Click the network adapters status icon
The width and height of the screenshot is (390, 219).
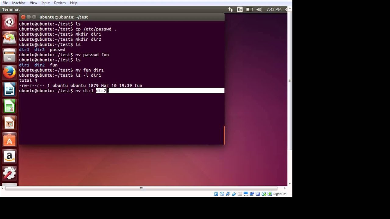[x=228, y=194]
